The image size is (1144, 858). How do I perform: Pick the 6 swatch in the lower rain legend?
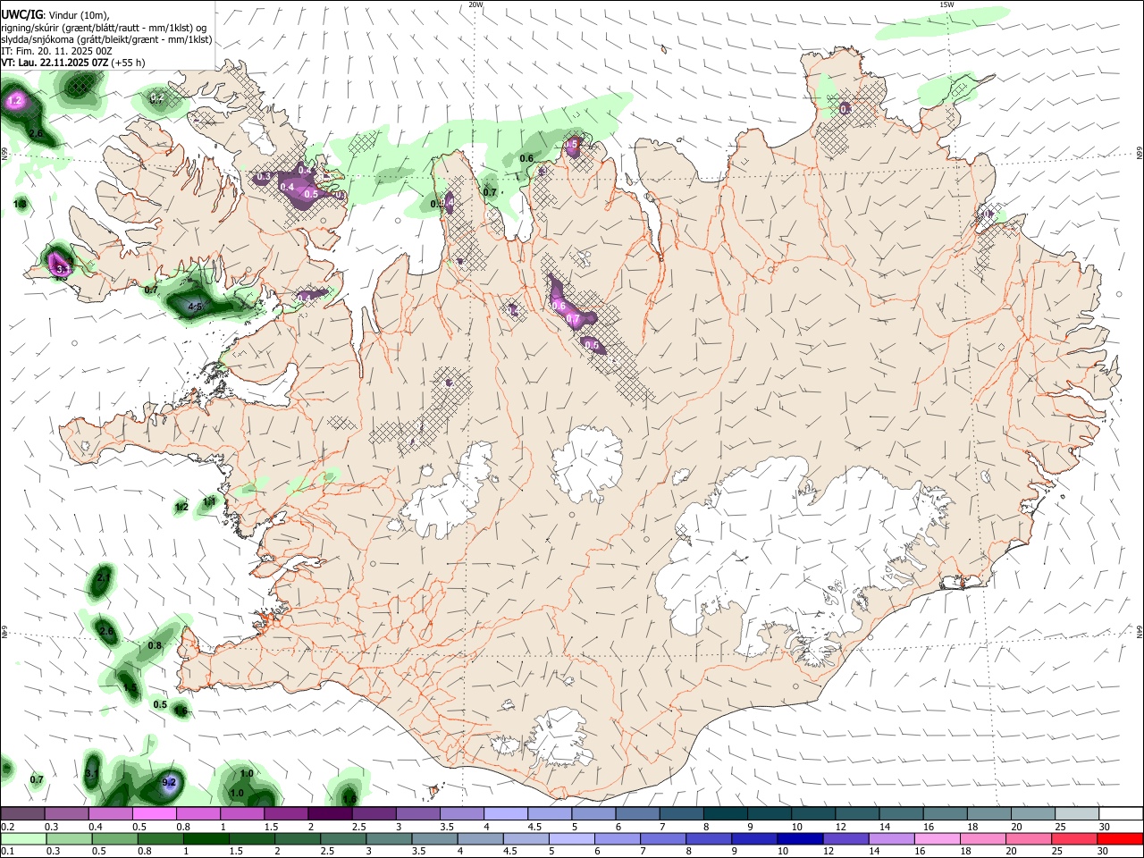[x=618, y=839]
